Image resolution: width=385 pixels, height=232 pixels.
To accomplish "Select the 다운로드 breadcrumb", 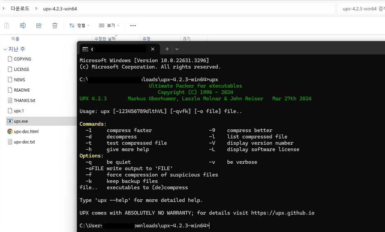I will [x=20, y=9].
